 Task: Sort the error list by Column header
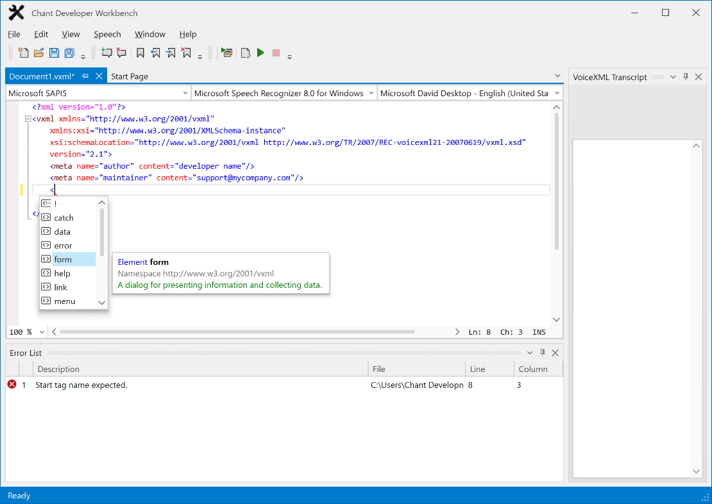[x=538, y=369]
